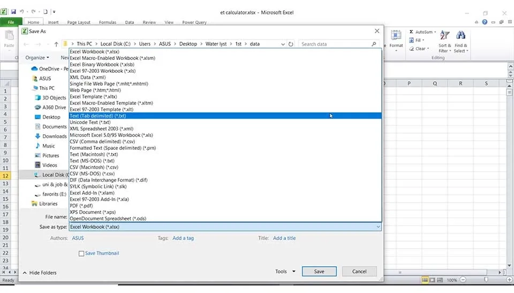This screenshot has height=293, width=514.
Task: Click the refresh icon beside address bar
Action: click(291, 44)
